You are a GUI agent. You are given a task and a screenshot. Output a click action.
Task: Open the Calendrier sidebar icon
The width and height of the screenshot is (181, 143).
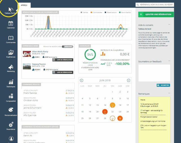coord(11,23)
